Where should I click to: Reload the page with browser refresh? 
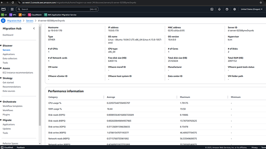point(13,3)
